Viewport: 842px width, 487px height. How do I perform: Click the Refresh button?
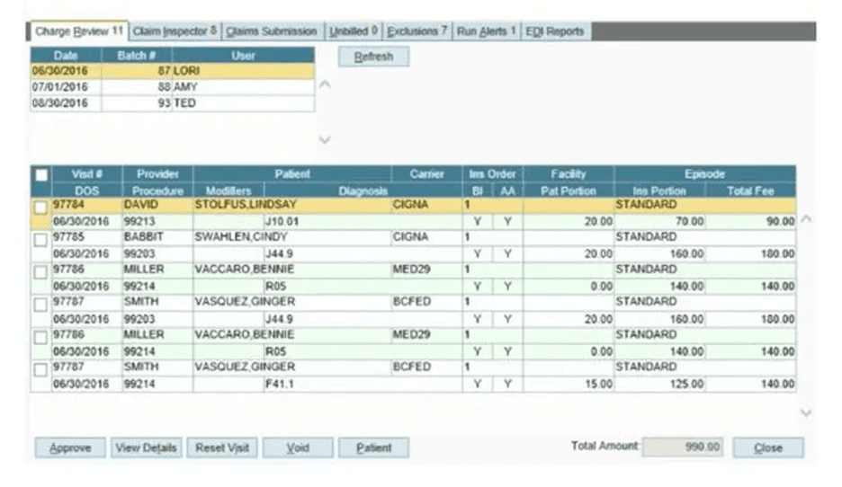point(373,57)
